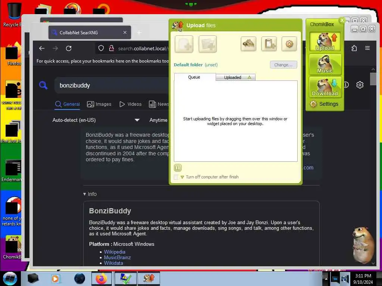Go back in Firefox
Screen dimensions: 382x286
[42, 48]
